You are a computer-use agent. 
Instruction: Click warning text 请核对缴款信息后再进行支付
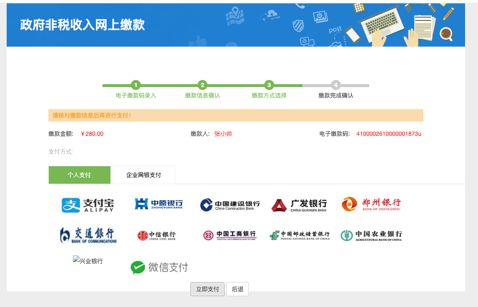tap(91, 115)
